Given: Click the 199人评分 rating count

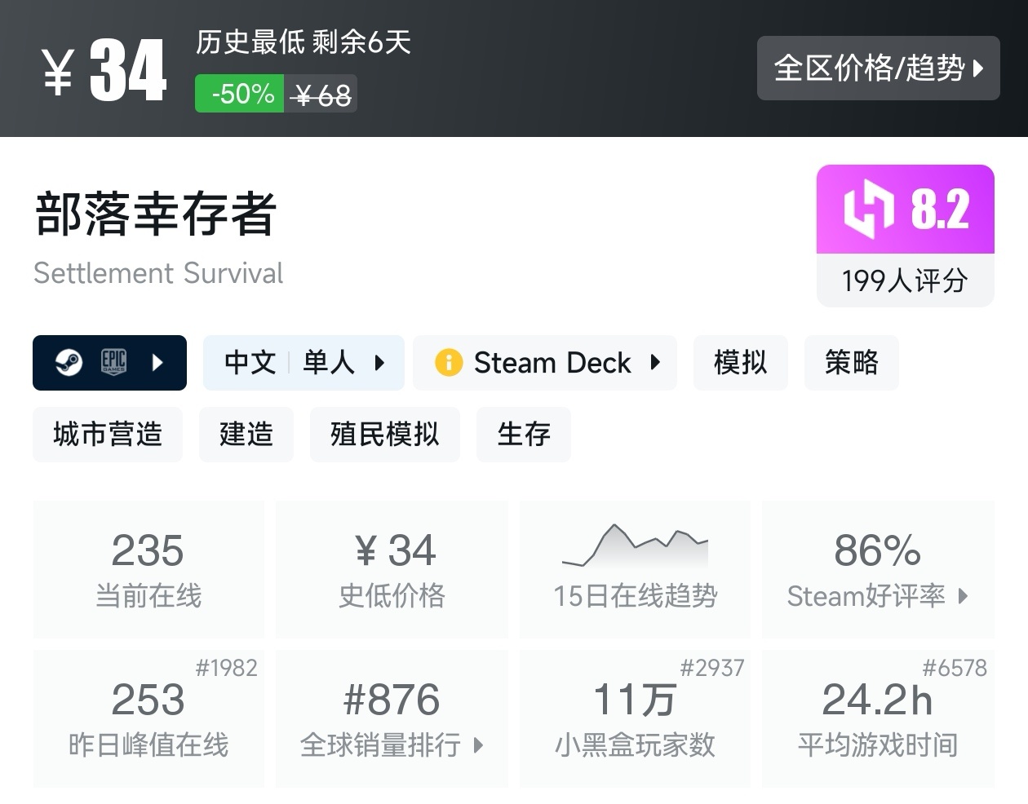Looking at the screenshot, I should coord(905,281).
